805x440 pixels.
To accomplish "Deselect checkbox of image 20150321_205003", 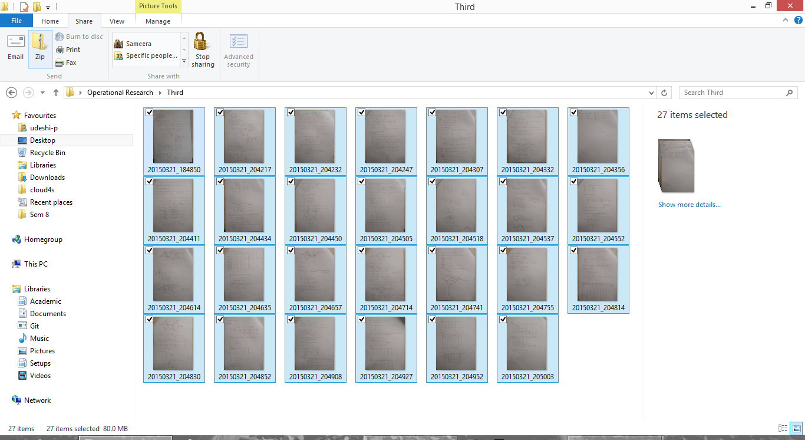I will coord(503,320).
